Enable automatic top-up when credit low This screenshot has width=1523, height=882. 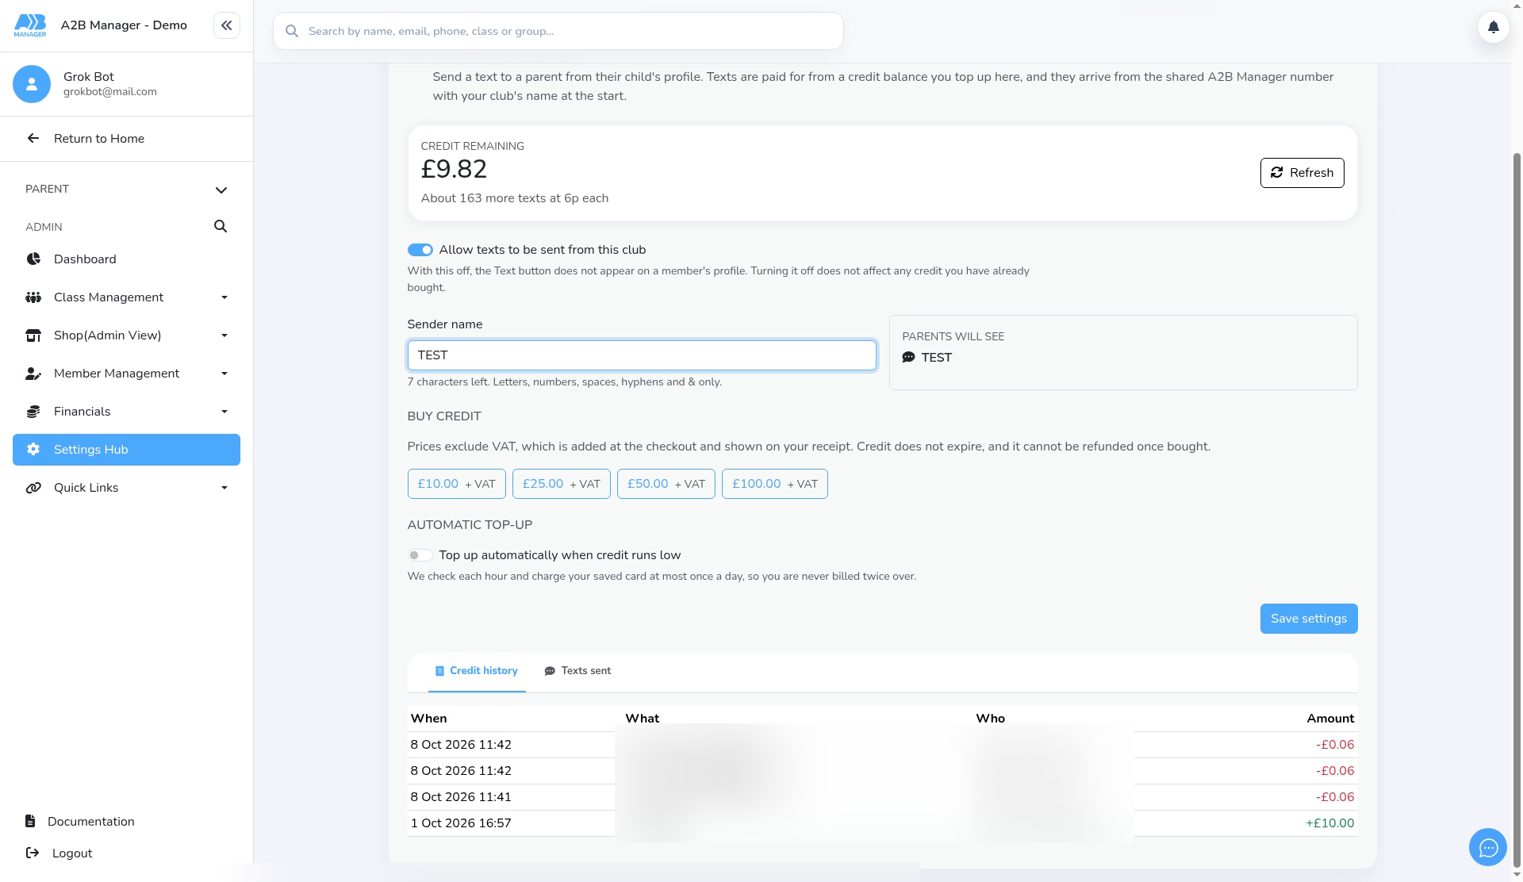420,556
